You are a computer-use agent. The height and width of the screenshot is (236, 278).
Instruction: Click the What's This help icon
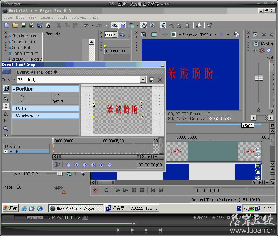click(210, 25)
